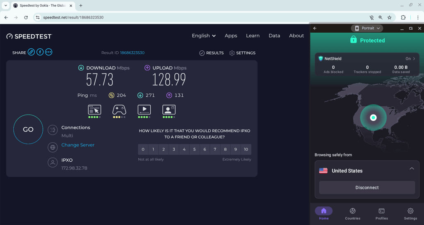Click the globe icon beside Change Server
The height and width of the screenshot is (225, 424).
click(x=53, y=147)
